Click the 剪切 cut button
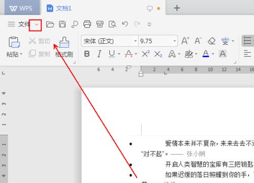This screenshot has height=183, width=254. (40, 41)
